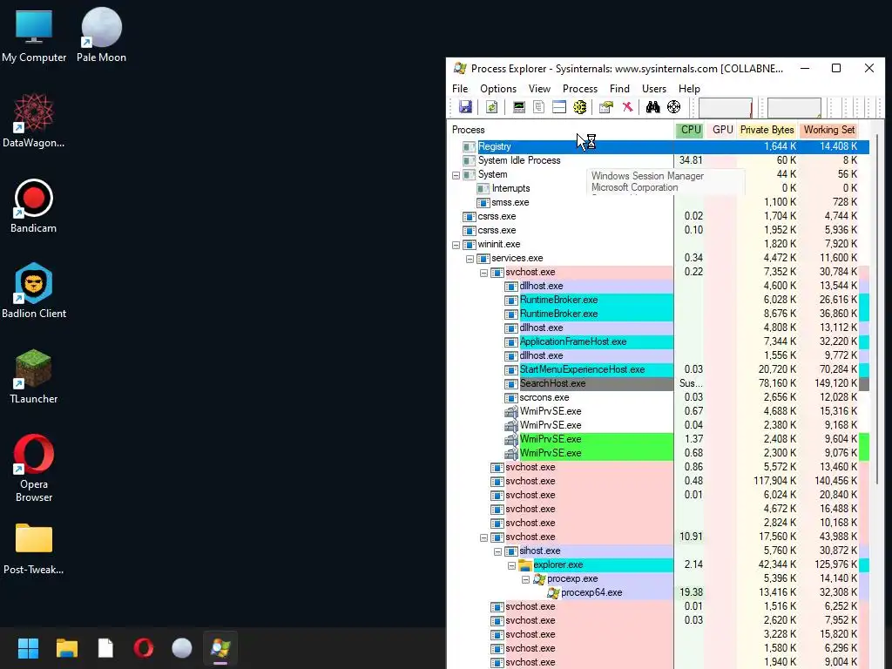Screen dimensions: 892x669
Task: Open Pale Moon desktop shortcut
Action: 101,35
